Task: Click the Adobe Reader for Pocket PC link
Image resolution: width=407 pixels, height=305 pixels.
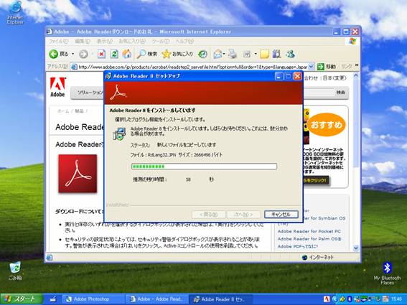Action: coord(309,231)
